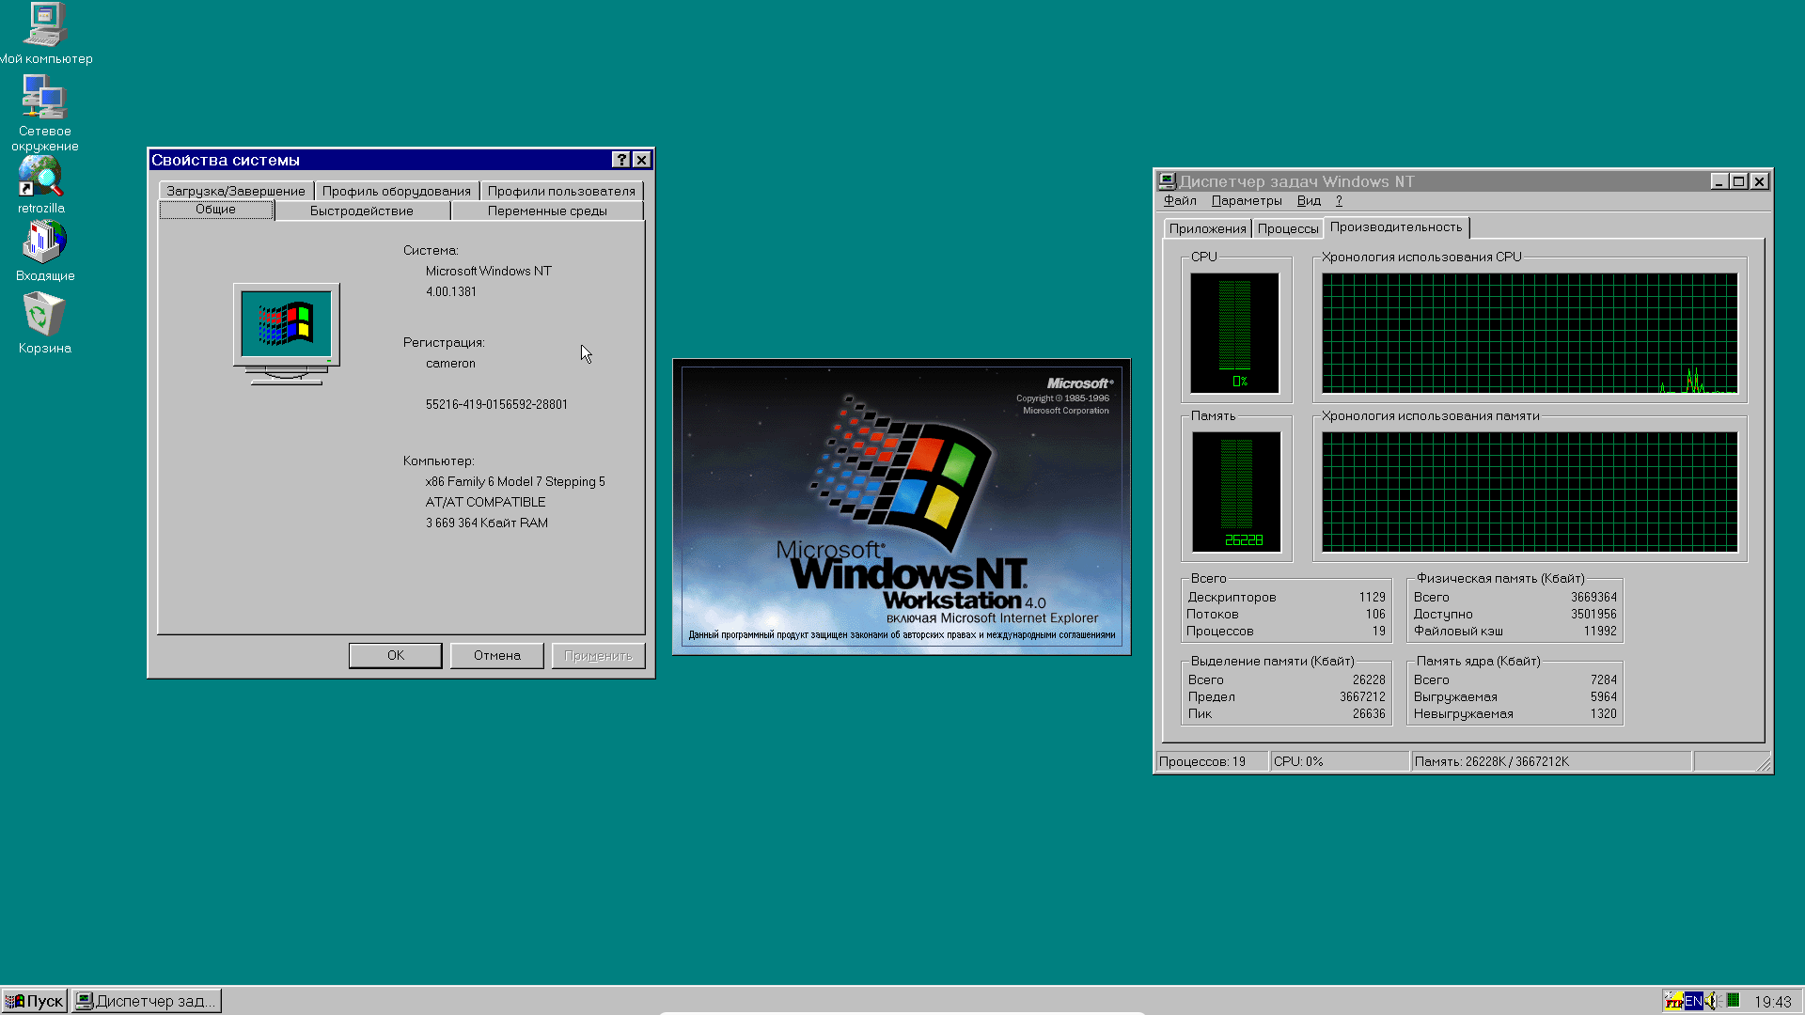Open the Корзина recycle bin
Screen dimensions: 1805x1015
click(43, 316)
